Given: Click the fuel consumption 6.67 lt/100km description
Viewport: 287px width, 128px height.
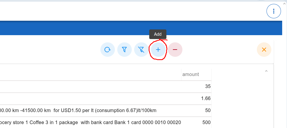Looking at the screenshot, I should tap(78, 110).
